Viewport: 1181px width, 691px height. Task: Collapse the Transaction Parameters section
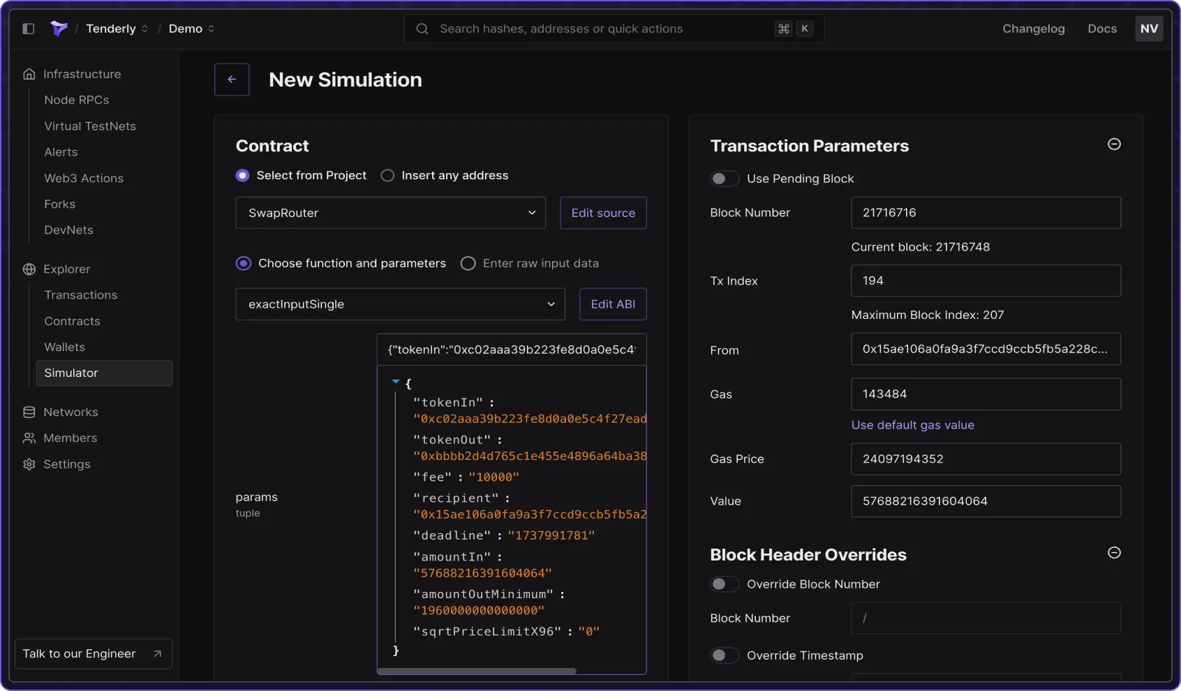[1114, 144]
